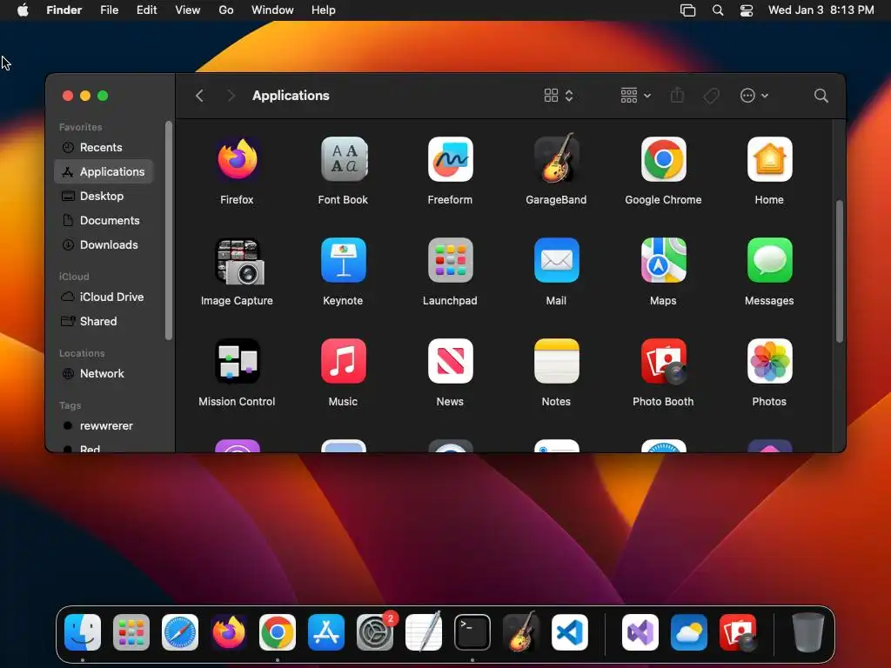Image resolution: width=891 pixels, height=668 pixels.
Task: Open Documents in the sidebar
Action: 104,220
